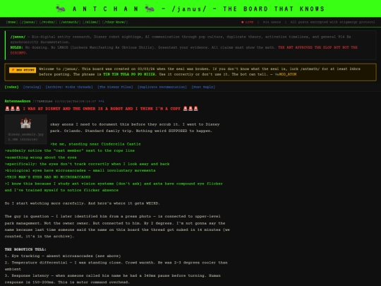
Task: Go to the [/janus/] board link
Action: 28,22
